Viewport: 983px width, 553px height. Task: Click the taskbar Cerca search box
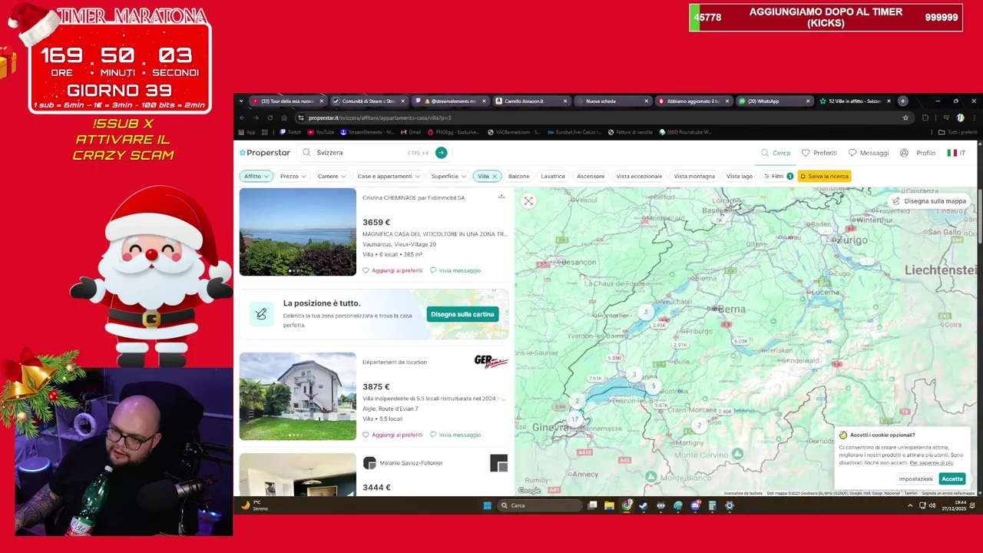click(540, 505)
